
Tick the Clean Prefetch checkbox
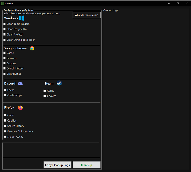(x=5, y=35)
